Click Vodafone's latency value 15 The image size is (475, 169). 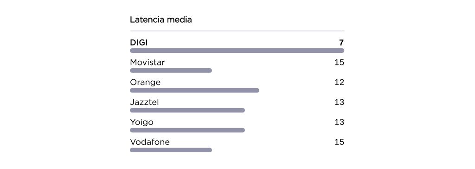(339, 142)
